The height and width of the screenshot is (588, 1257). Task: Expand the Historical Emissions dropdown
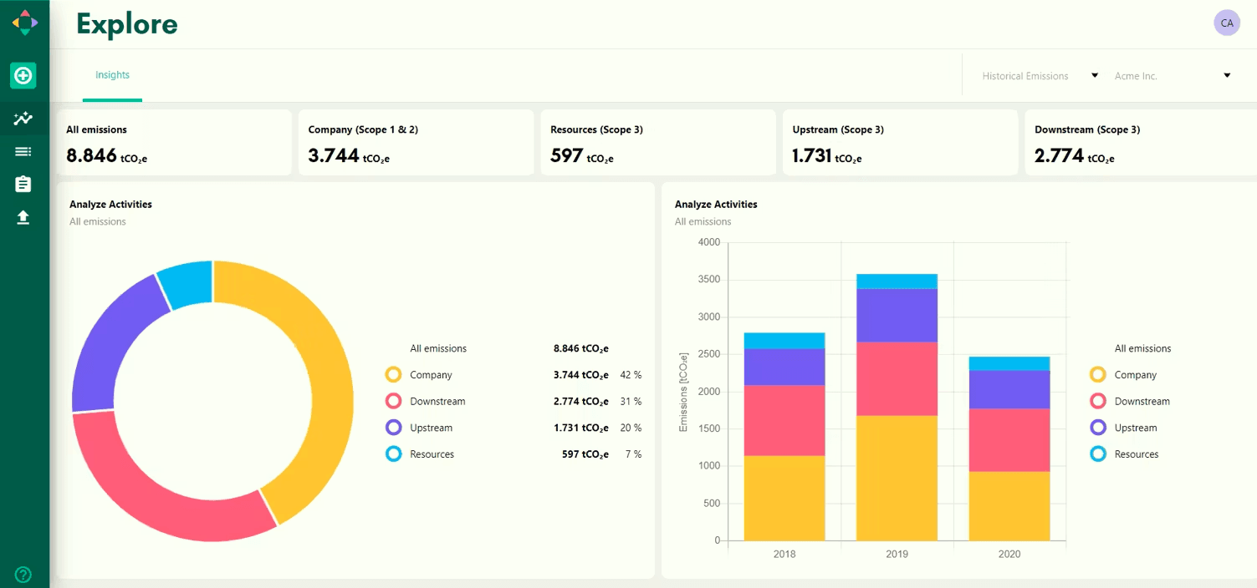pos(1040,76)
